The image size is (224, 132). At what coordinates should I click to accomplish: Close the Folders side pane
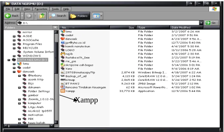[55, 27]
